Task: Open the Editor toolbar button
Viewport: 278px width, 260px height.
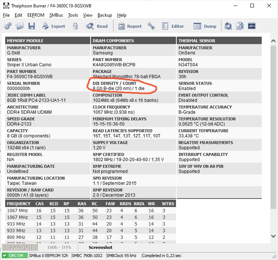Action: pyautogui.click(x=173, y=26)
